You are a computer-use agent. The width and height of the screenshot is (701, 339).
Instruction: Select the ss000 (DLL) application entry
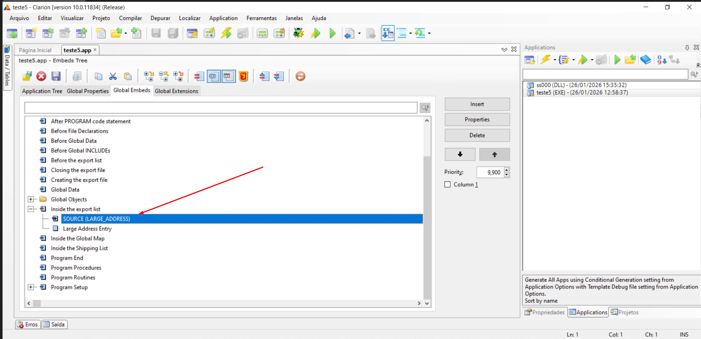click(581, 85)
